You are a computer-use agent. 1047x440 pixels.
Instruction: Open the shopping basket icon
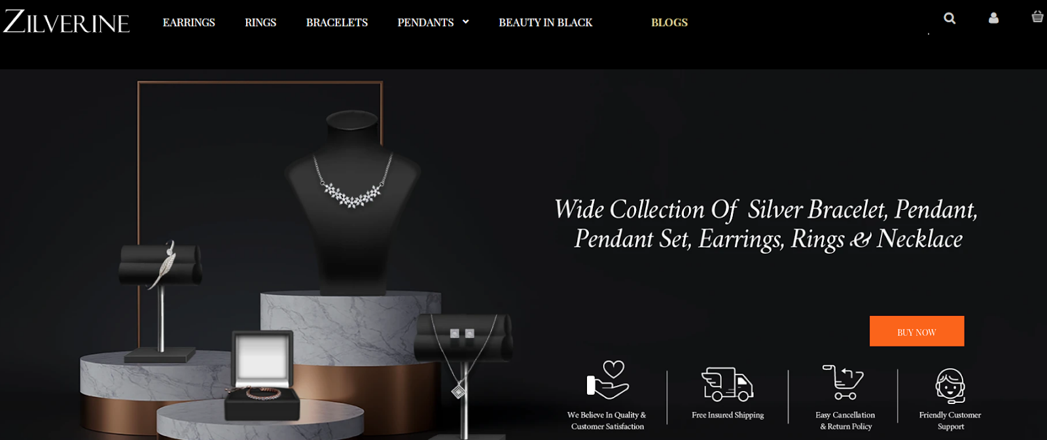pyautogui.click(x=1037, y=17)
